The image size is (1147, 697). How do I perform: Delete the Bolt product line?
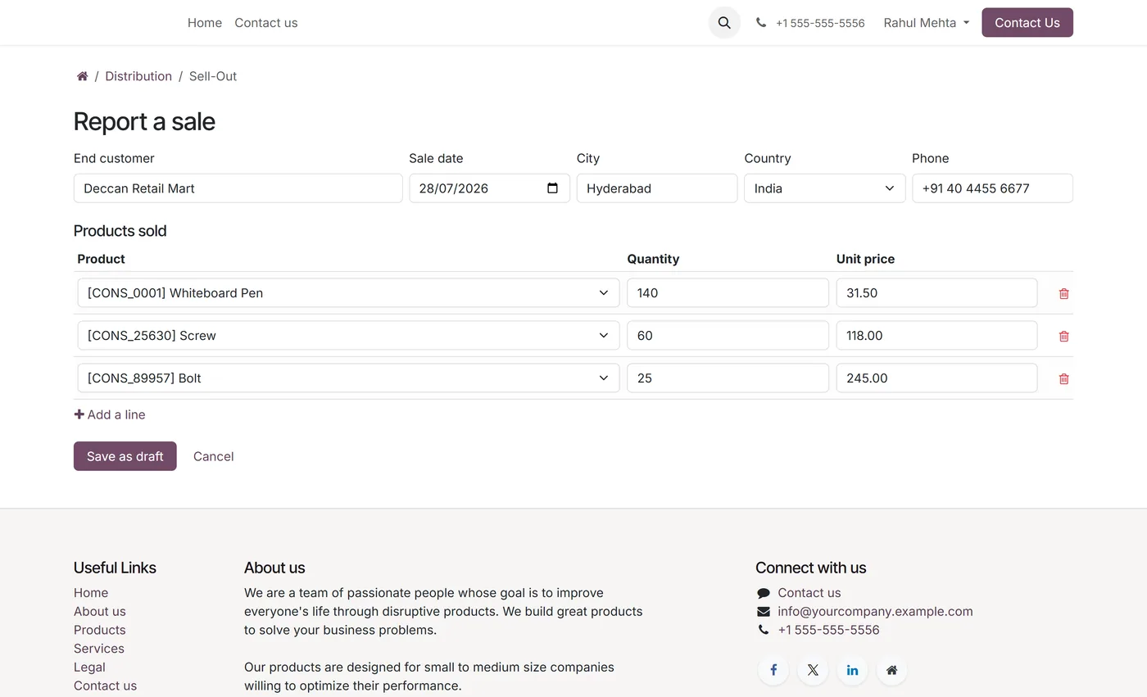click(1063, 378)
